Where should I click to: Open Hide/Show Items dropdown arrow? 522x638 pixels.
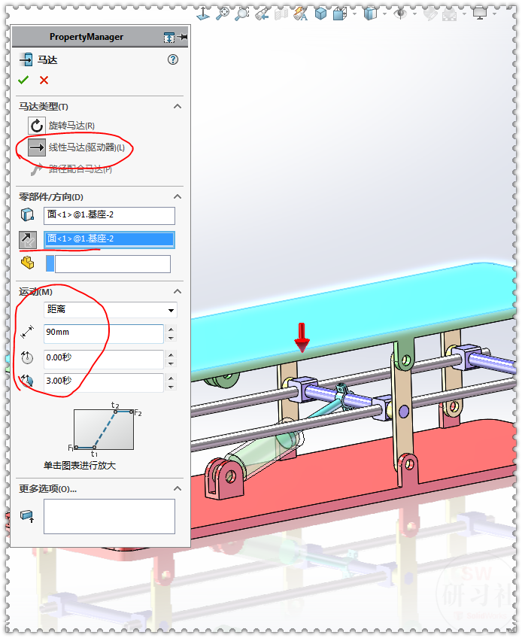click(414, 14)
